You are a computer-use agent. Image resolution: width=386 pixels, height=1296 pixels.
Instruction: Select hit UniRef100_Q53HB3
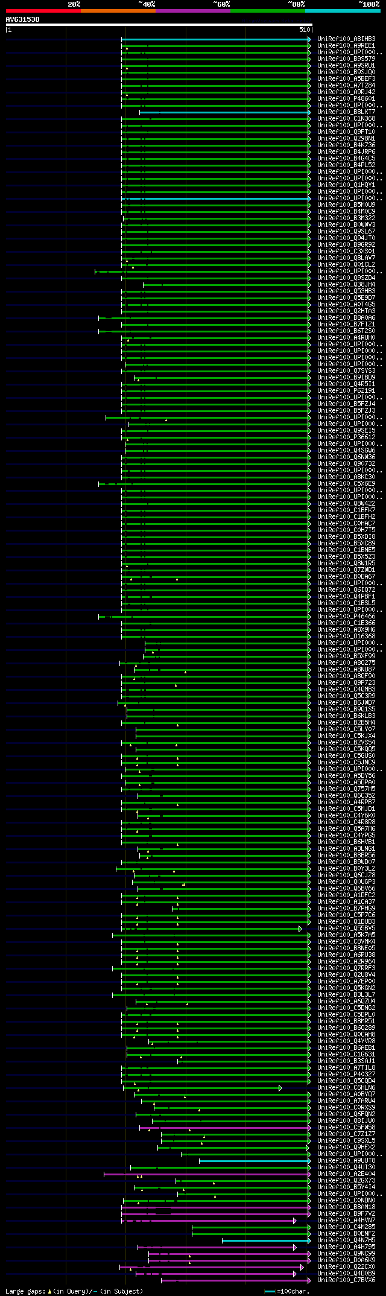tap(346, 291)
